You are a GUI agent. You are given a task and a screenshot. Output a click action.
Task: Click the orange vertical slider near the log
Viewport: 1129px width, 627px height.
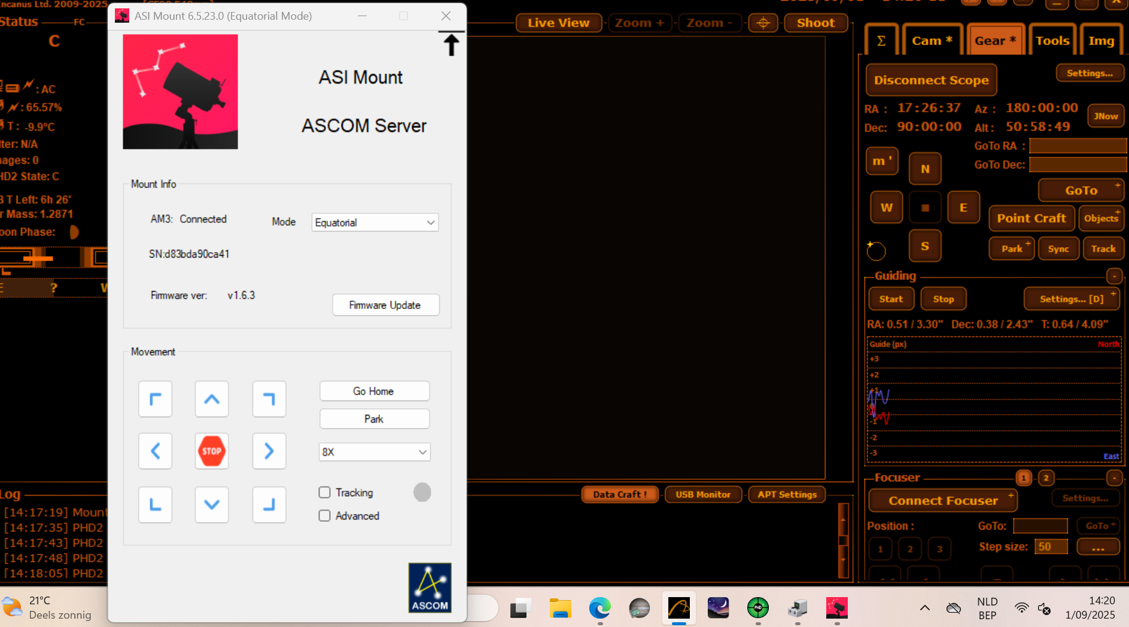pyautogui.click(x=843, y=540)
